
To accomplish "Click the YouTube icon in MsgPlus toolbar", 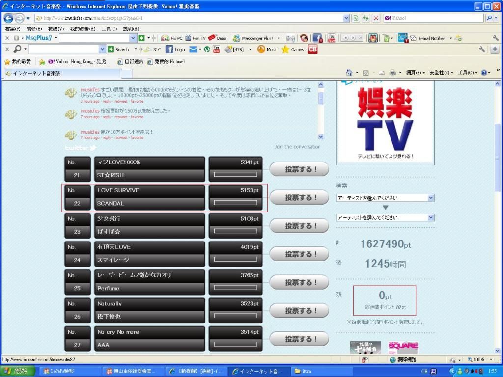I will [x=332, y=38].
